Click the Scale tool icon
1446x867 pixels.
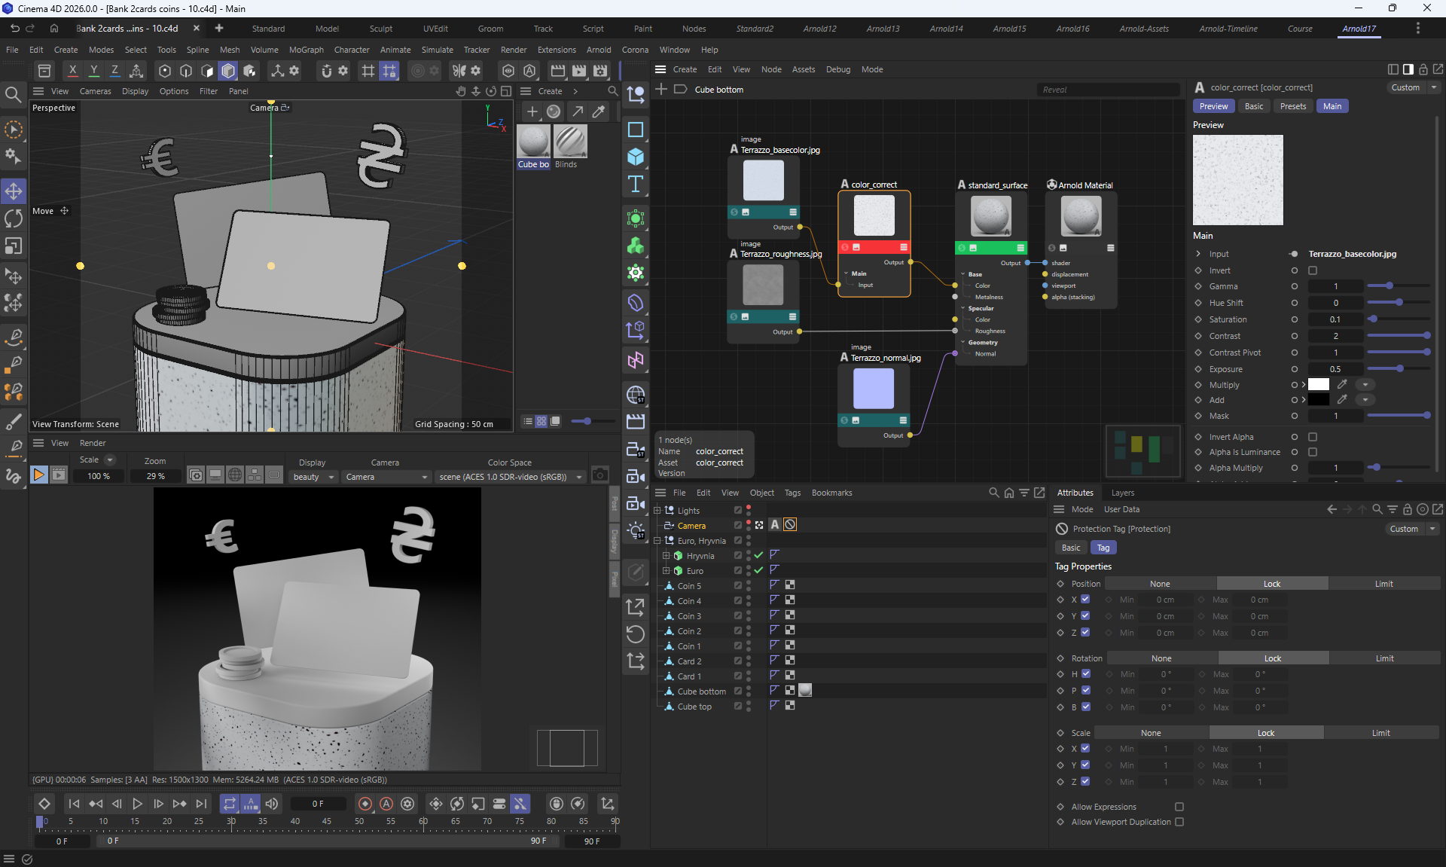pyautogui.click(x=14, y=246)
